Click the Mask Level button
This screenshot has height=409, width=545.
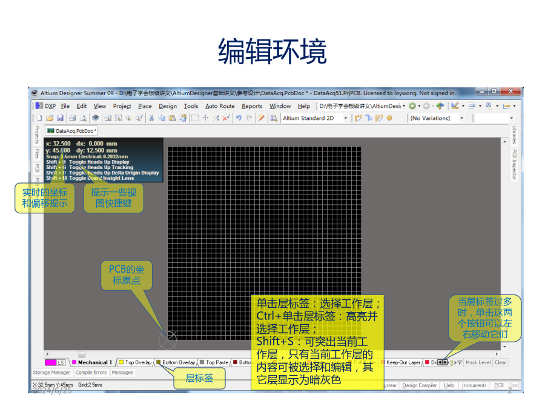click(478, 362)
